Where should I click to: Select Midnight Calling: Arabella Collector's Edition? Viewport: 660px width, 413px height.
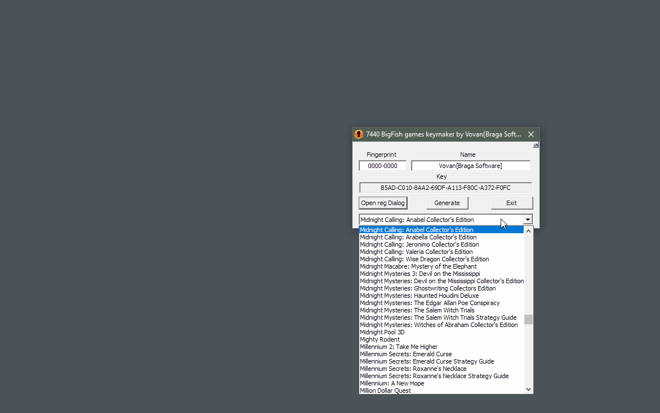[x=441, y=237]
